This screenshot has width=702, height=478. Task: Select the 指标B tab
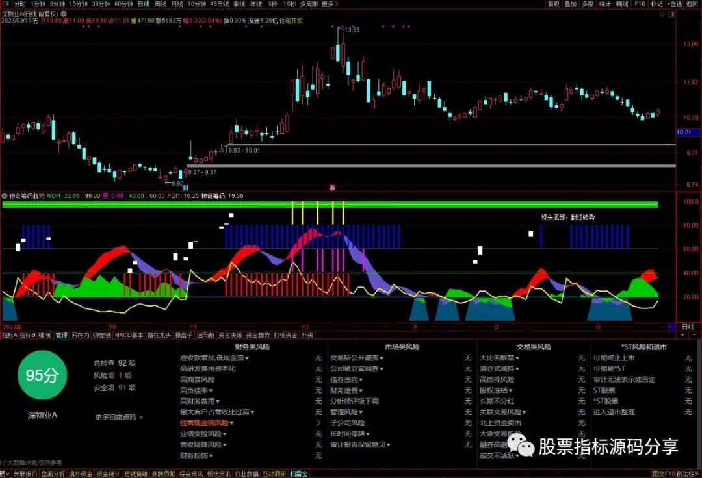(27, 335)
